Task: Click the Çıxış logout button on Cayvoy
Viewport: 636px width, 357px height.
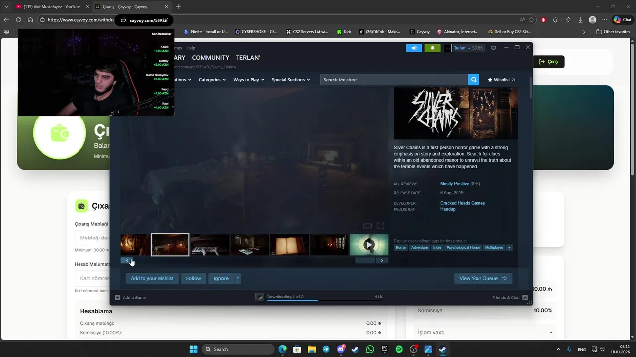Action: (x=549, y=62)
